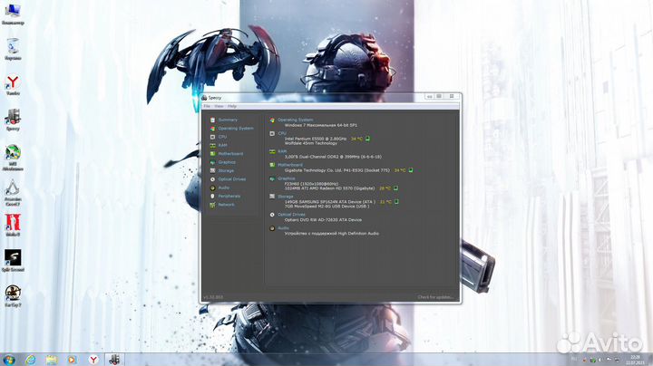This screenshot has width=653, height=366.
Task: Click Graphics temperature indicator icon
Action: click(395, 188)
